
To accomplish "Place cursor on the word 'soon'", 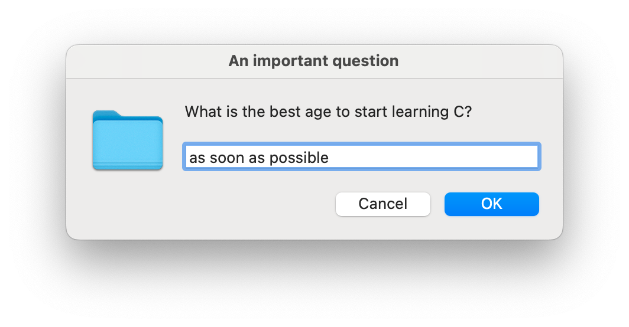I will (227, 158).
